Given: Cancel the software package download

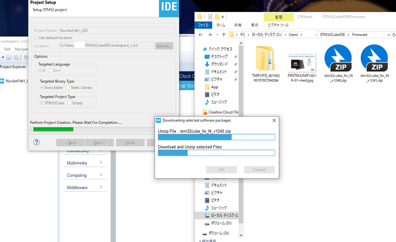Looking at the screenshot, I should pos(259,169).
